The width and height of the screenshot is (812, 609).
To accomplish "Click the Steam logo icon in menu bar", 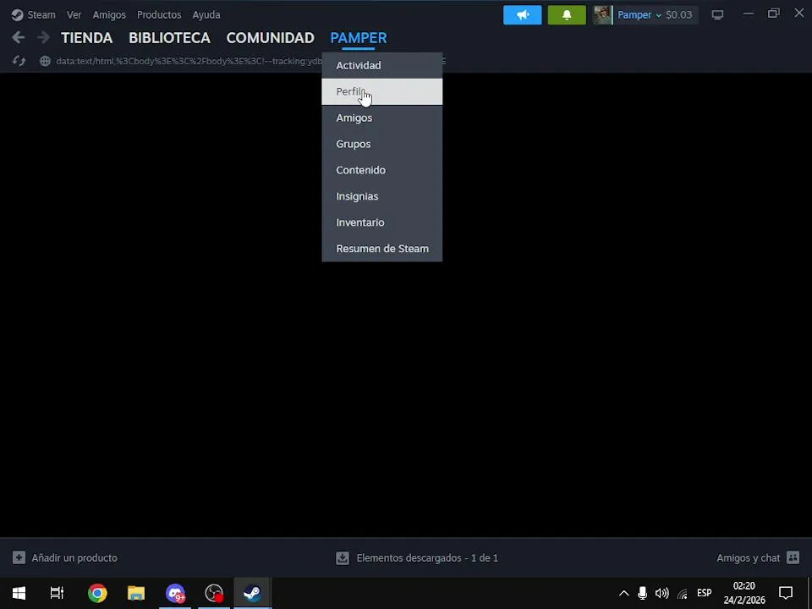I will [17, 14].
